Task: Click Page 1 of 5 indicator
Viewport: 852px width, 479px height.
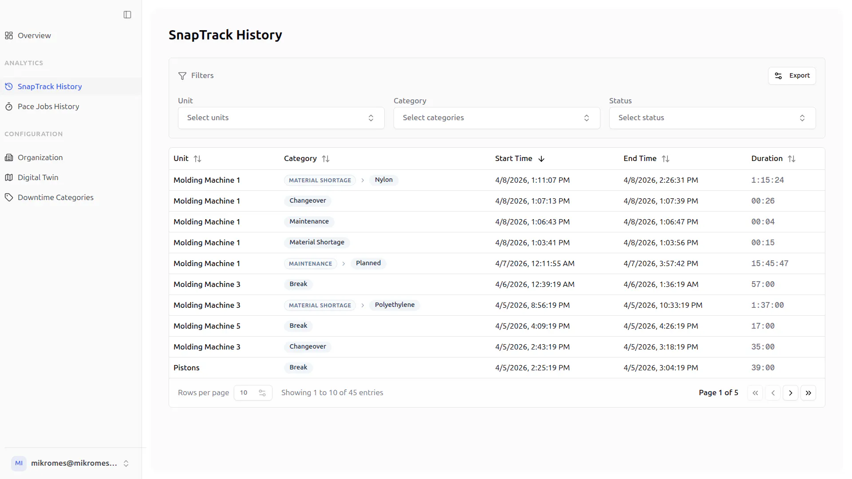Action: click(718, 393)
